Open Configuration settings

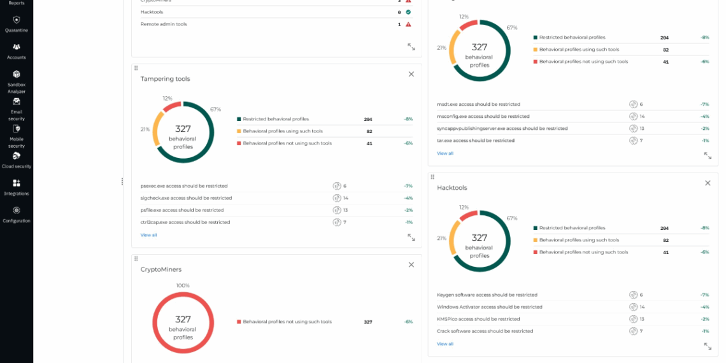pyautogui.click(x=17, y=215)
